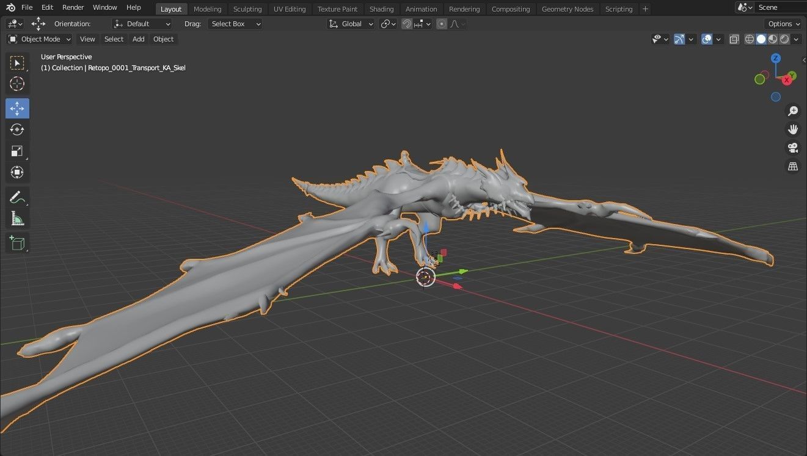
Task: Click the Blender logo icon
Action: click(10, 7)
